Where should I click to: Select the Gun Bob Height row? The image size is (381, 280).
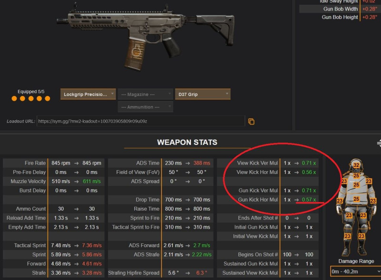click(x=340, y=17)
